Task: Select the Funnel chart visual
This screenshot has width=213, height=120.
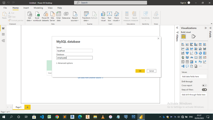Action: tap(187, 53)
